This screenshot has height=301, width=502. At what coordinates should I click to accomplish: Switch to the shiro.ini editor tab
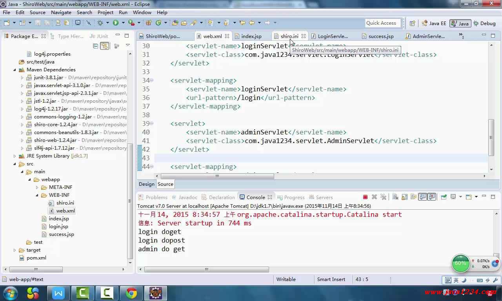[289, 36]
